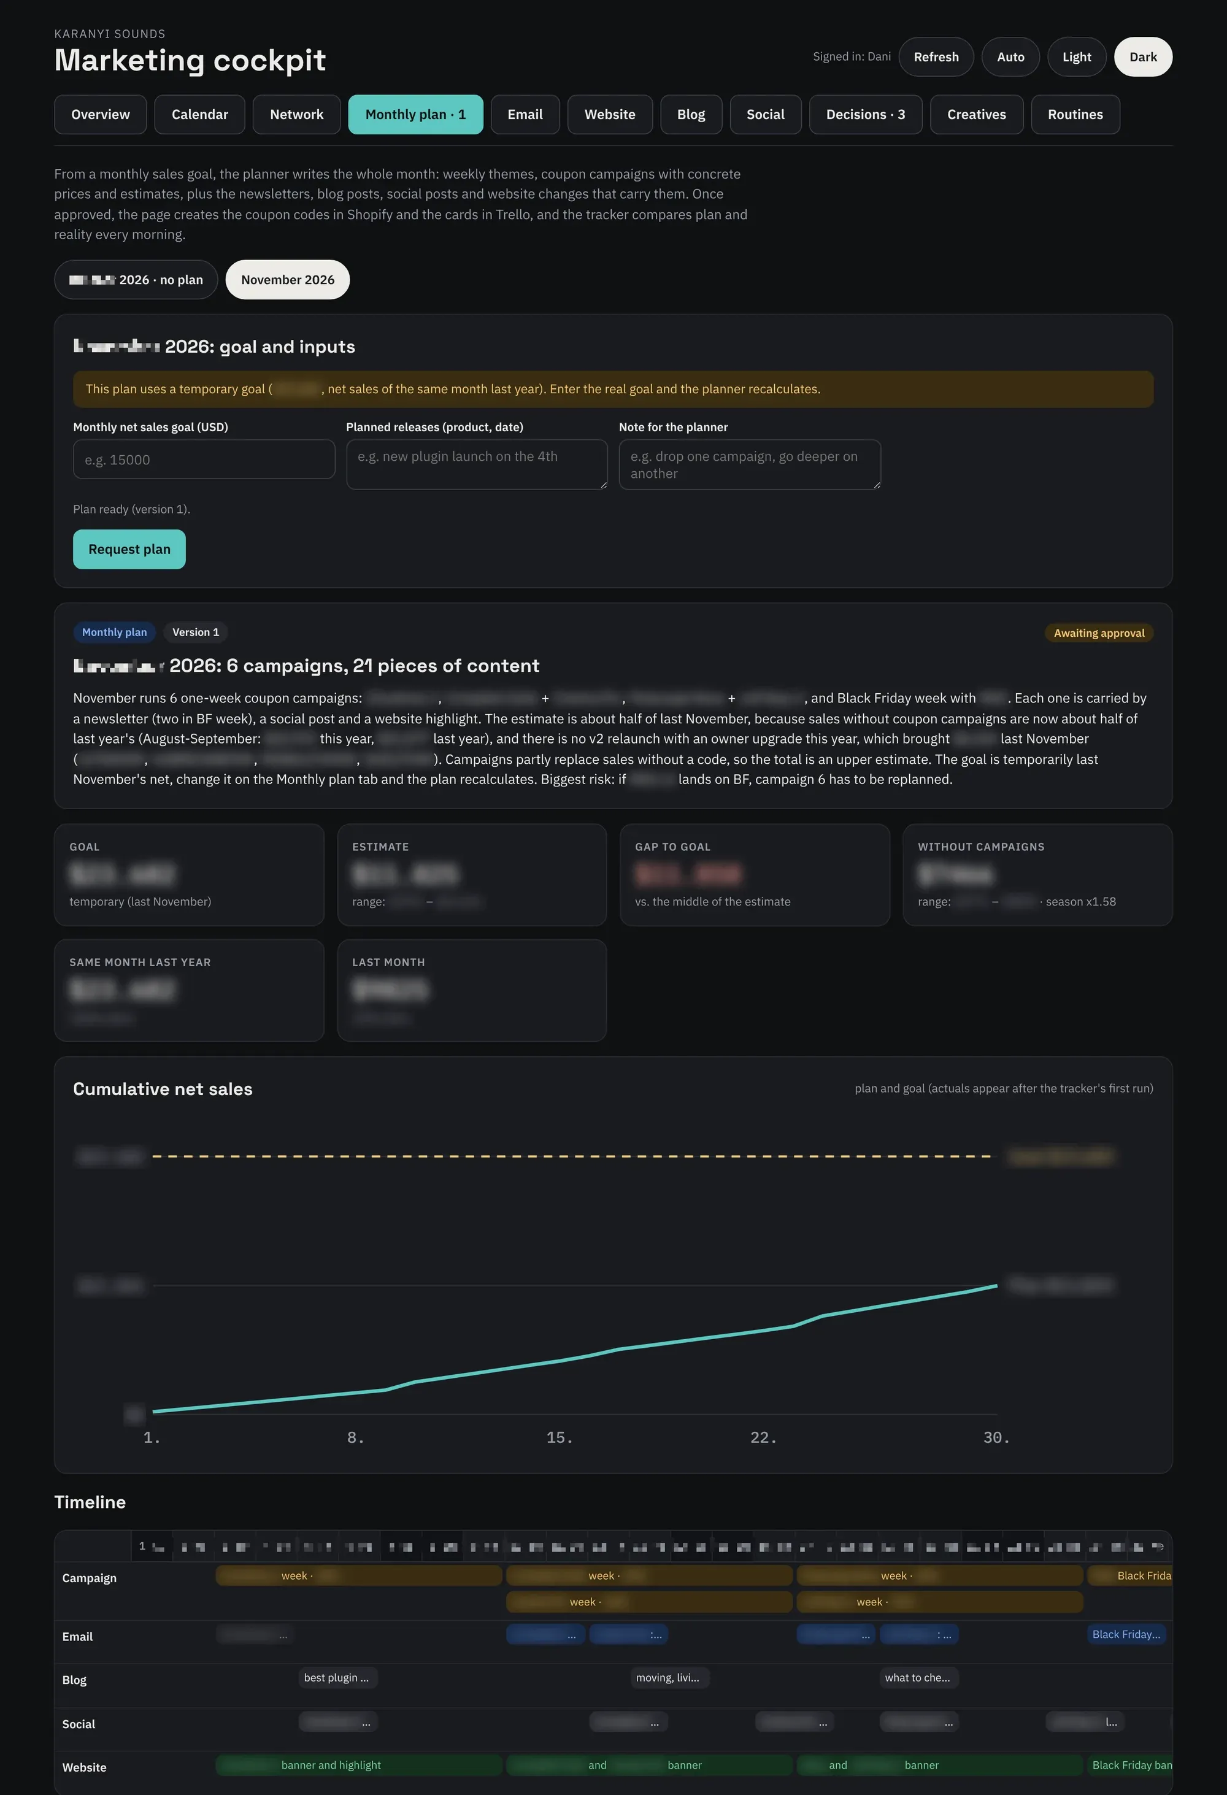Screen dimensions: 1227x1795
Task: Select the November 2026 month pill
Action: 287,280
